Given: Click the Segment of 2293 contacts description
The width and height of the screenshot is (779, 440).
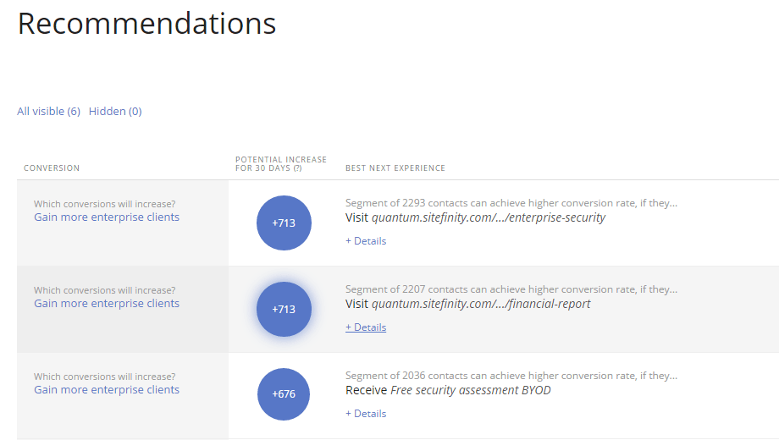Looking at the screenshot, I should point(511,203).
